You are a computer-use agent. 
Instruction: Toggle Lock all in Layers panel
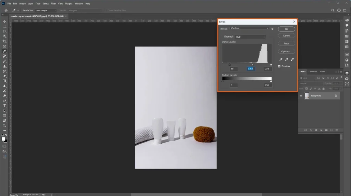(x=323, y=89)
